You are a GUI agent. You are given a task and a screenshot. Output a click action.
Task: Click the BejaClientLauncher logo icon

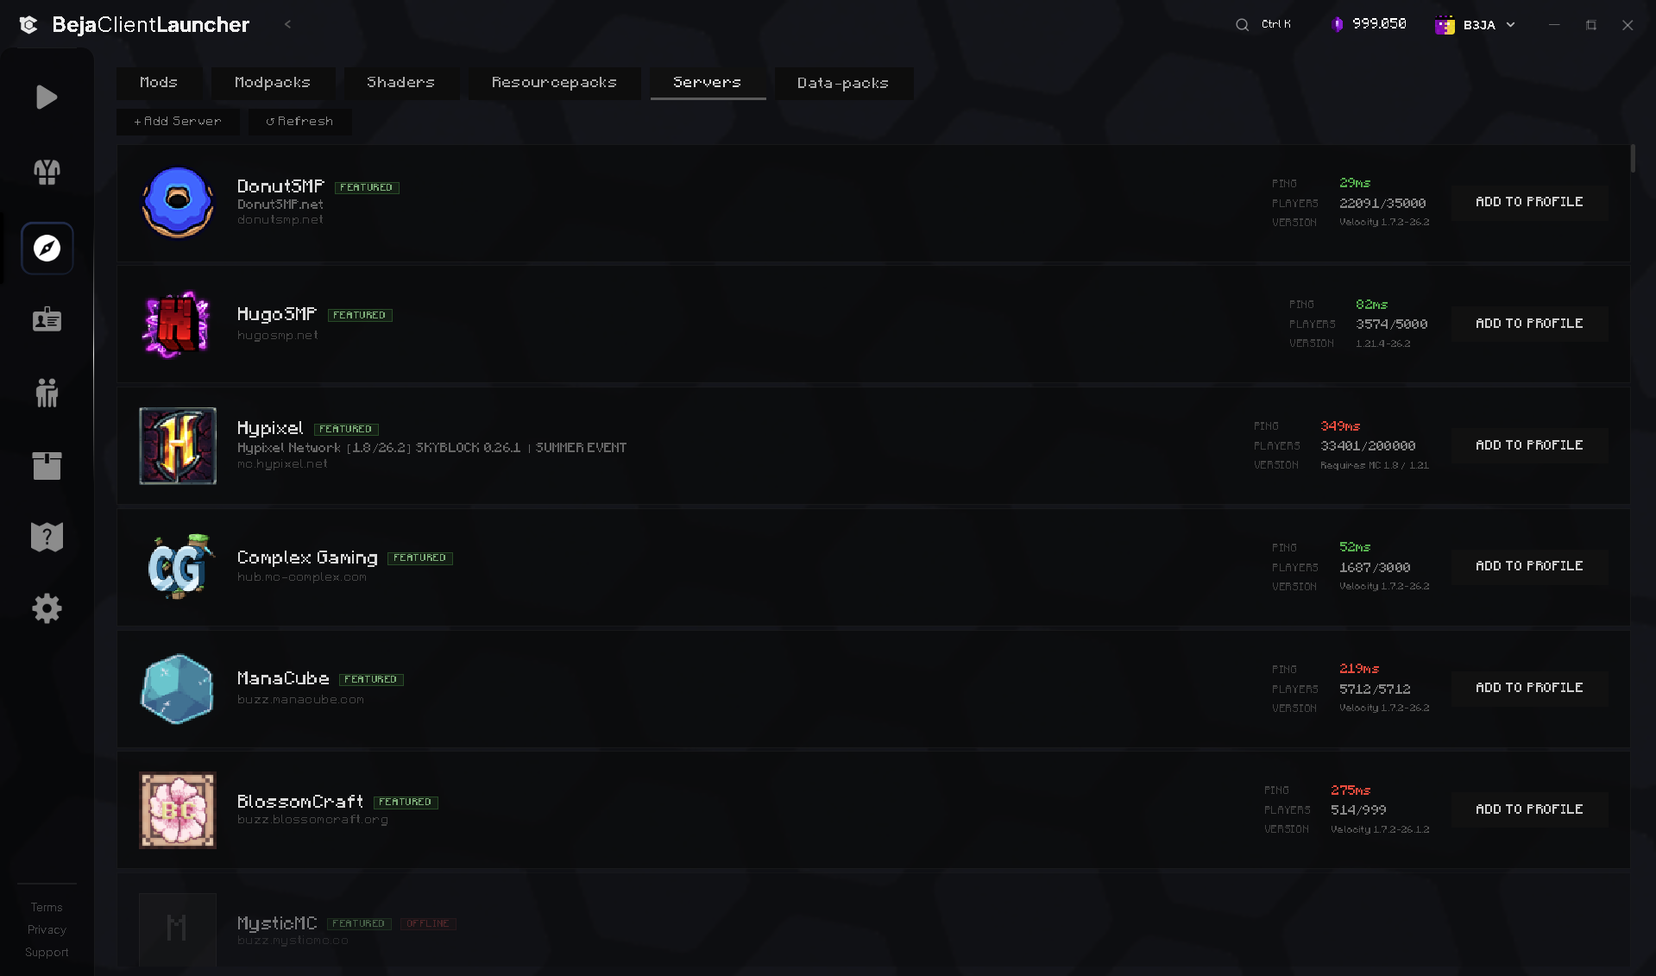point(28,25)
